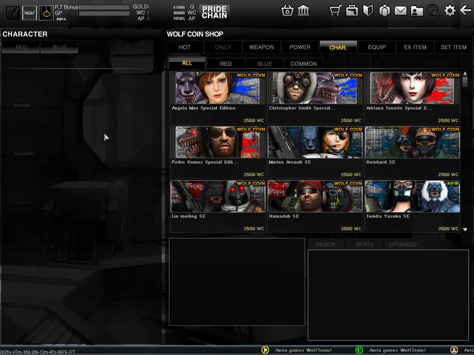Screen dimensions: 474x355
Task: Open the shopping cart icon
Action: coord(336,11)
